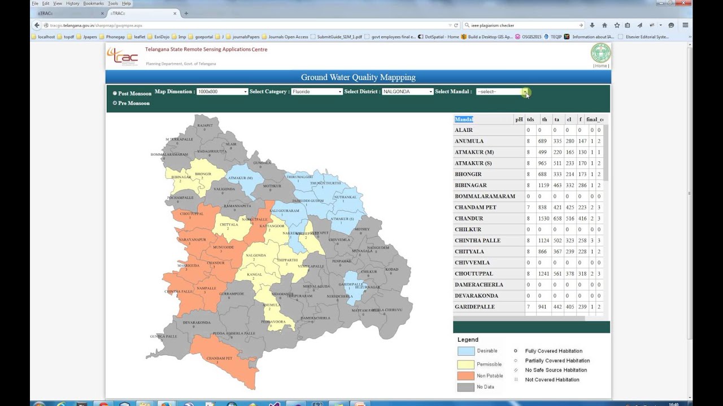Select the Post Monsoon radio button
Viewport: 723px width, 406px height.
click(x=115, y=94)
